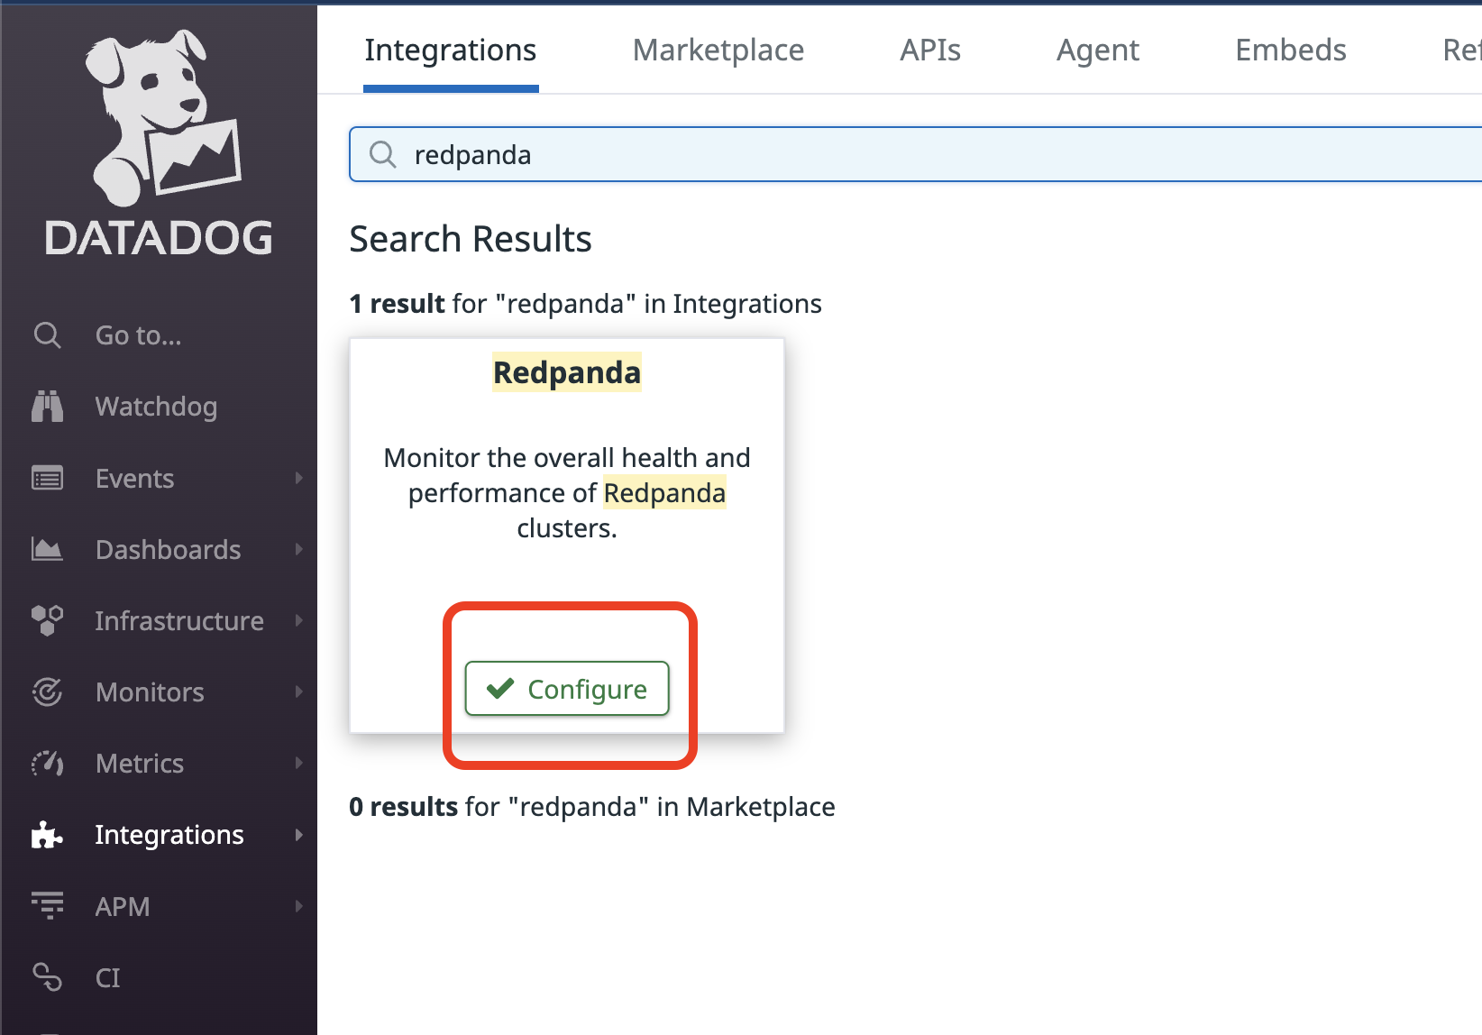The width and height of the screenshot is (1482, 1035).
Task: Expand the Metrics submenu arrow
Action: [x=299, y=763]
